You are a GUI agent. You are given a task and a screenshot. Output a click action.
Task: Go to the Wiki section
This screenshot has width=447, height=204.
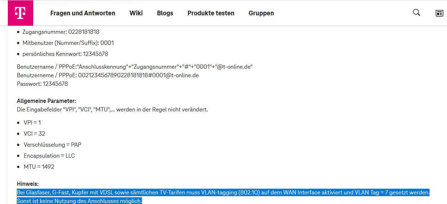(x=136, y=13)
